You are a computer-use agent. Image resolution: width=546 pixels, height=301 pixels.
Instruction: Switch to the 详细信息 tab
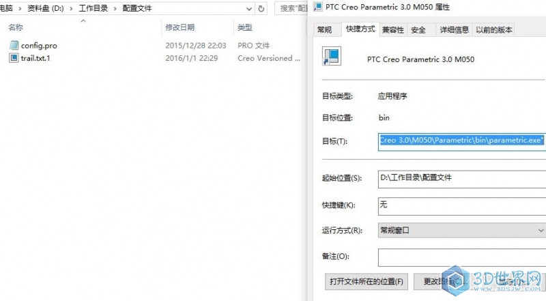pos(454,30)
